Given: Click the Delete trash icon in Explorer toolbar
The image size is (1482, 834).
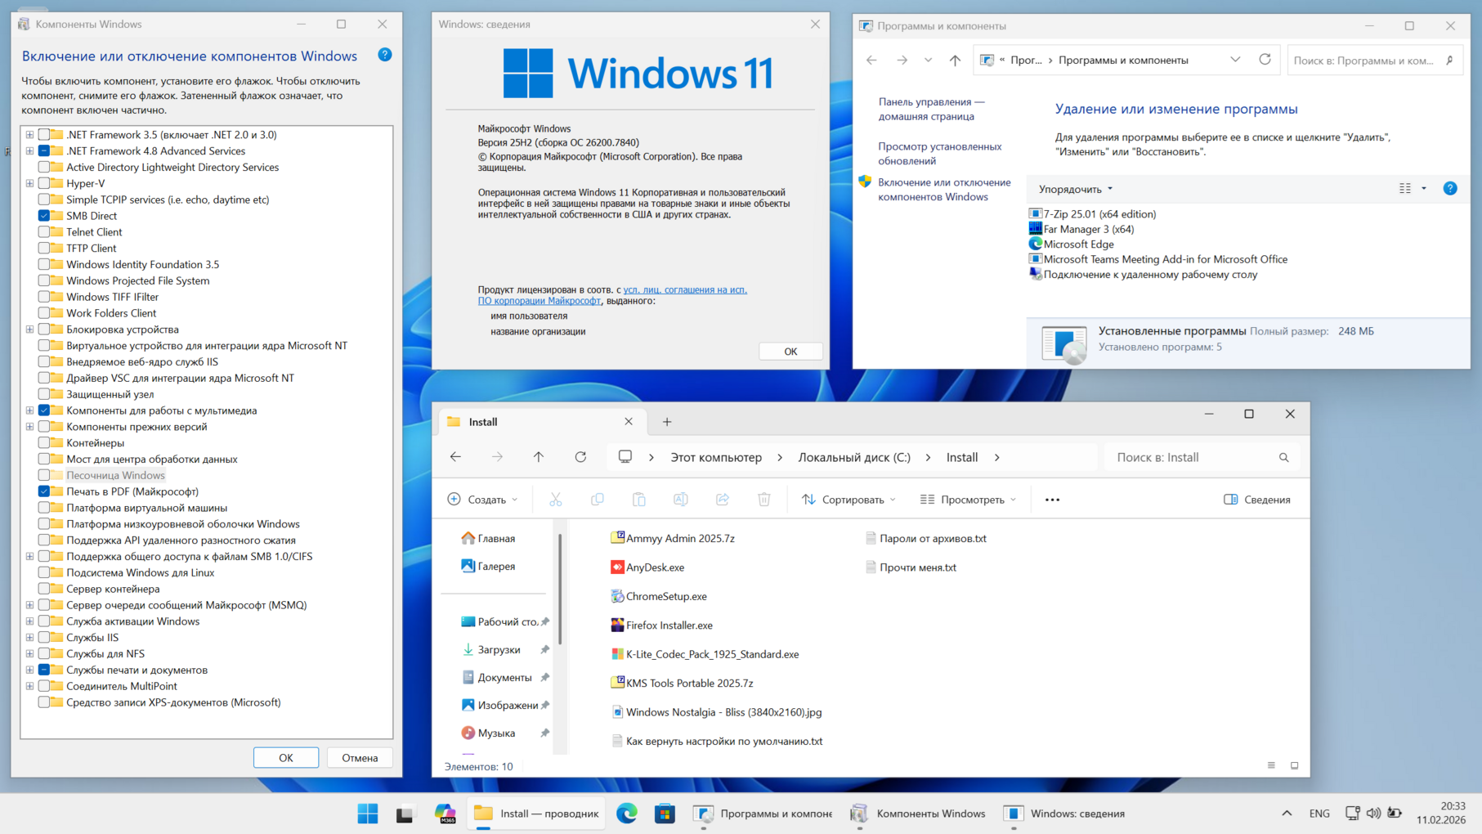Looking at the screenshot, I should (x=763, y=500).
